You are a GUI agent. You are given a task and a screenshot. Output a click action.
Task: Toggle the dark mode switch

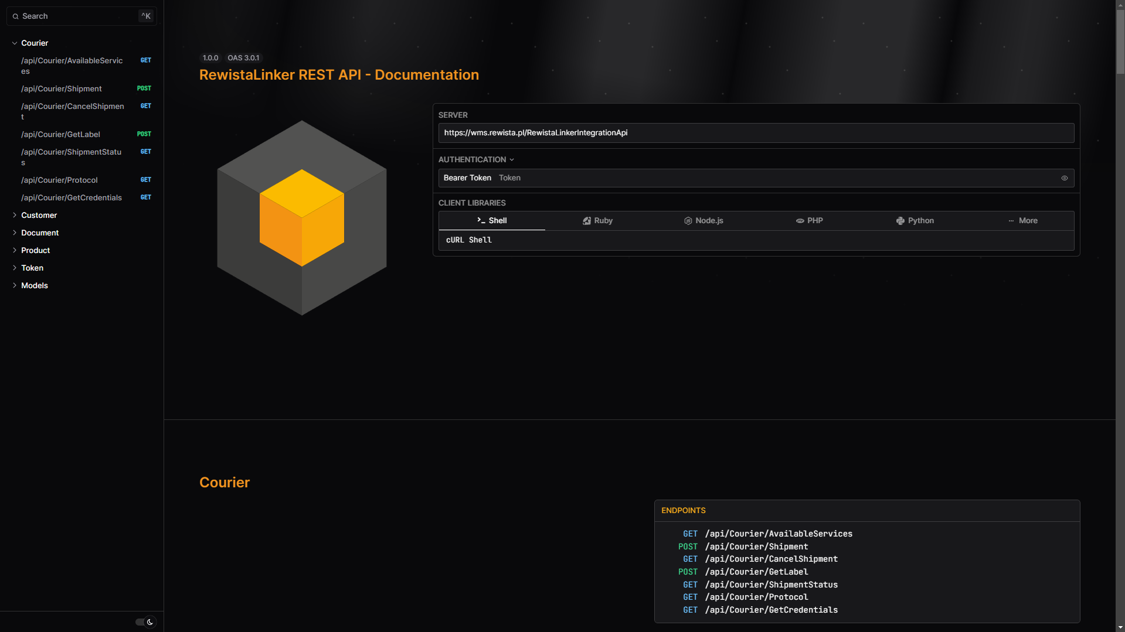coord(145,622)
